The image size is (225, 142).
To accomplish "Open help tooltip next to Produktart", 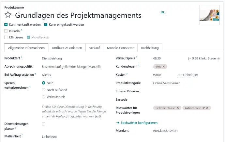I will point(22,57).
